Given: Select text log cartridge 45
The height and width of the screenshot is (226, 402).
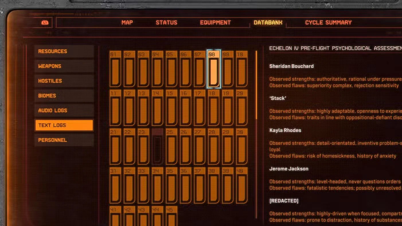Looking at the screenshot, I should coord(171,216).
